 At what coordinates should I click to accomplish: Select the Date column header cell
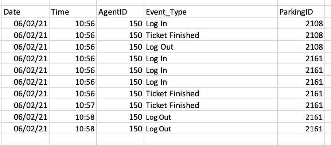point(26,12)
